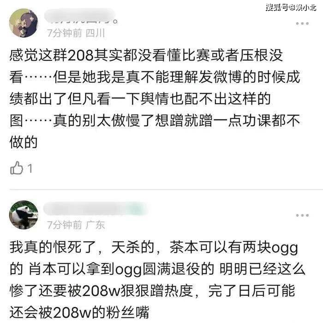Click the 广东 location label
This screenshot has height=323, width=323.
pyautogui.click(x=95, y=225)
